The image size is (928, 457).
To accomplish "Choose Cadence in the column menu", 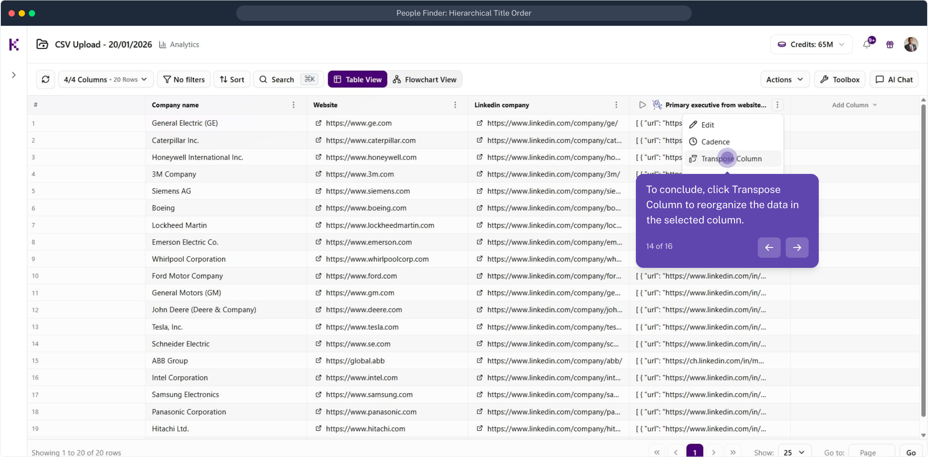I will [x=733, y=142].
